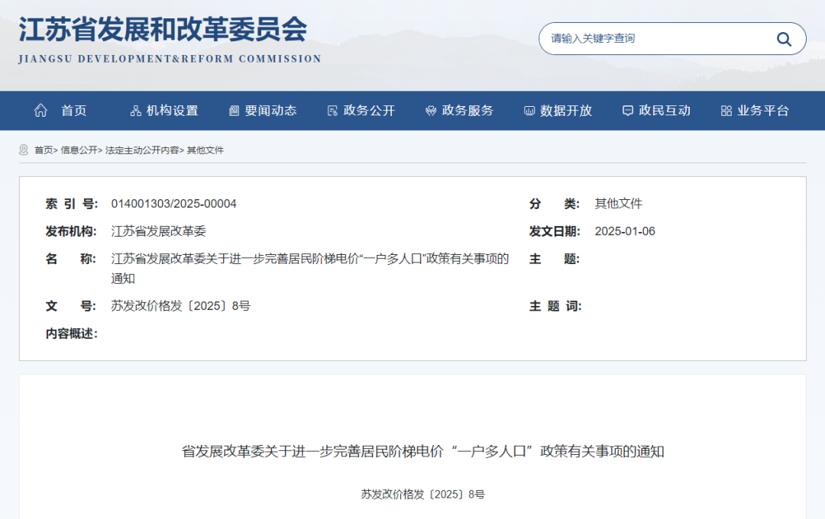Select the 业务平台 menu item

click(x=762, y=111)
